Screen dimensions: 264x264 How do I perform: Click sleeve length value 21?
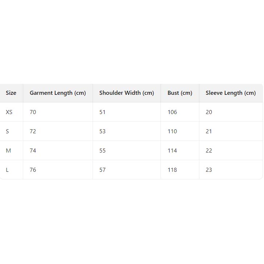(x=209, y=131)
